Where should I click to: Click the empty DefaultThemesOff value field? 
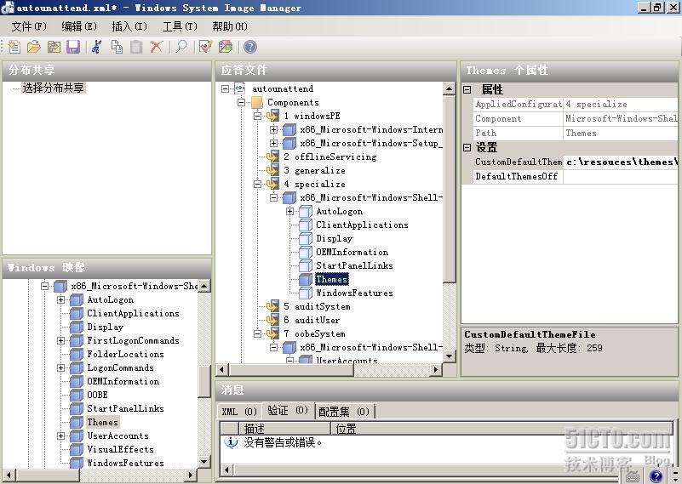pos(621,176)
